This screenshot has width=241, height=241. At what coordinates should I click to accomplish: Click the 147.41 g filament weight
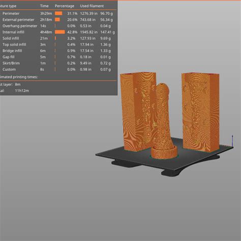[107, 32]
